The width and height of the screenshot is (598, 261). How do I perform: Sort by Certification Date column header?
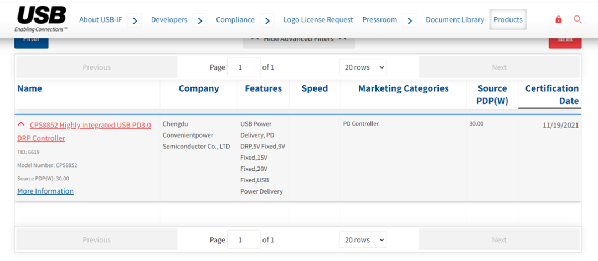(550, 94)
